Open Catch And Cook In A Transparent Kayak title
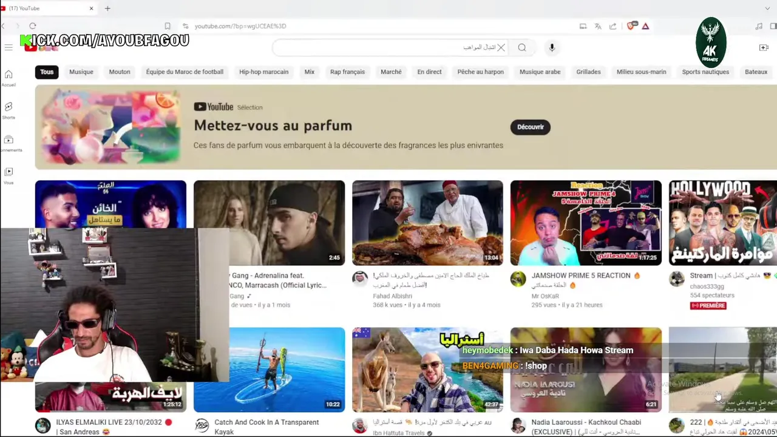777x437 pixels. [x=266, y=427]
